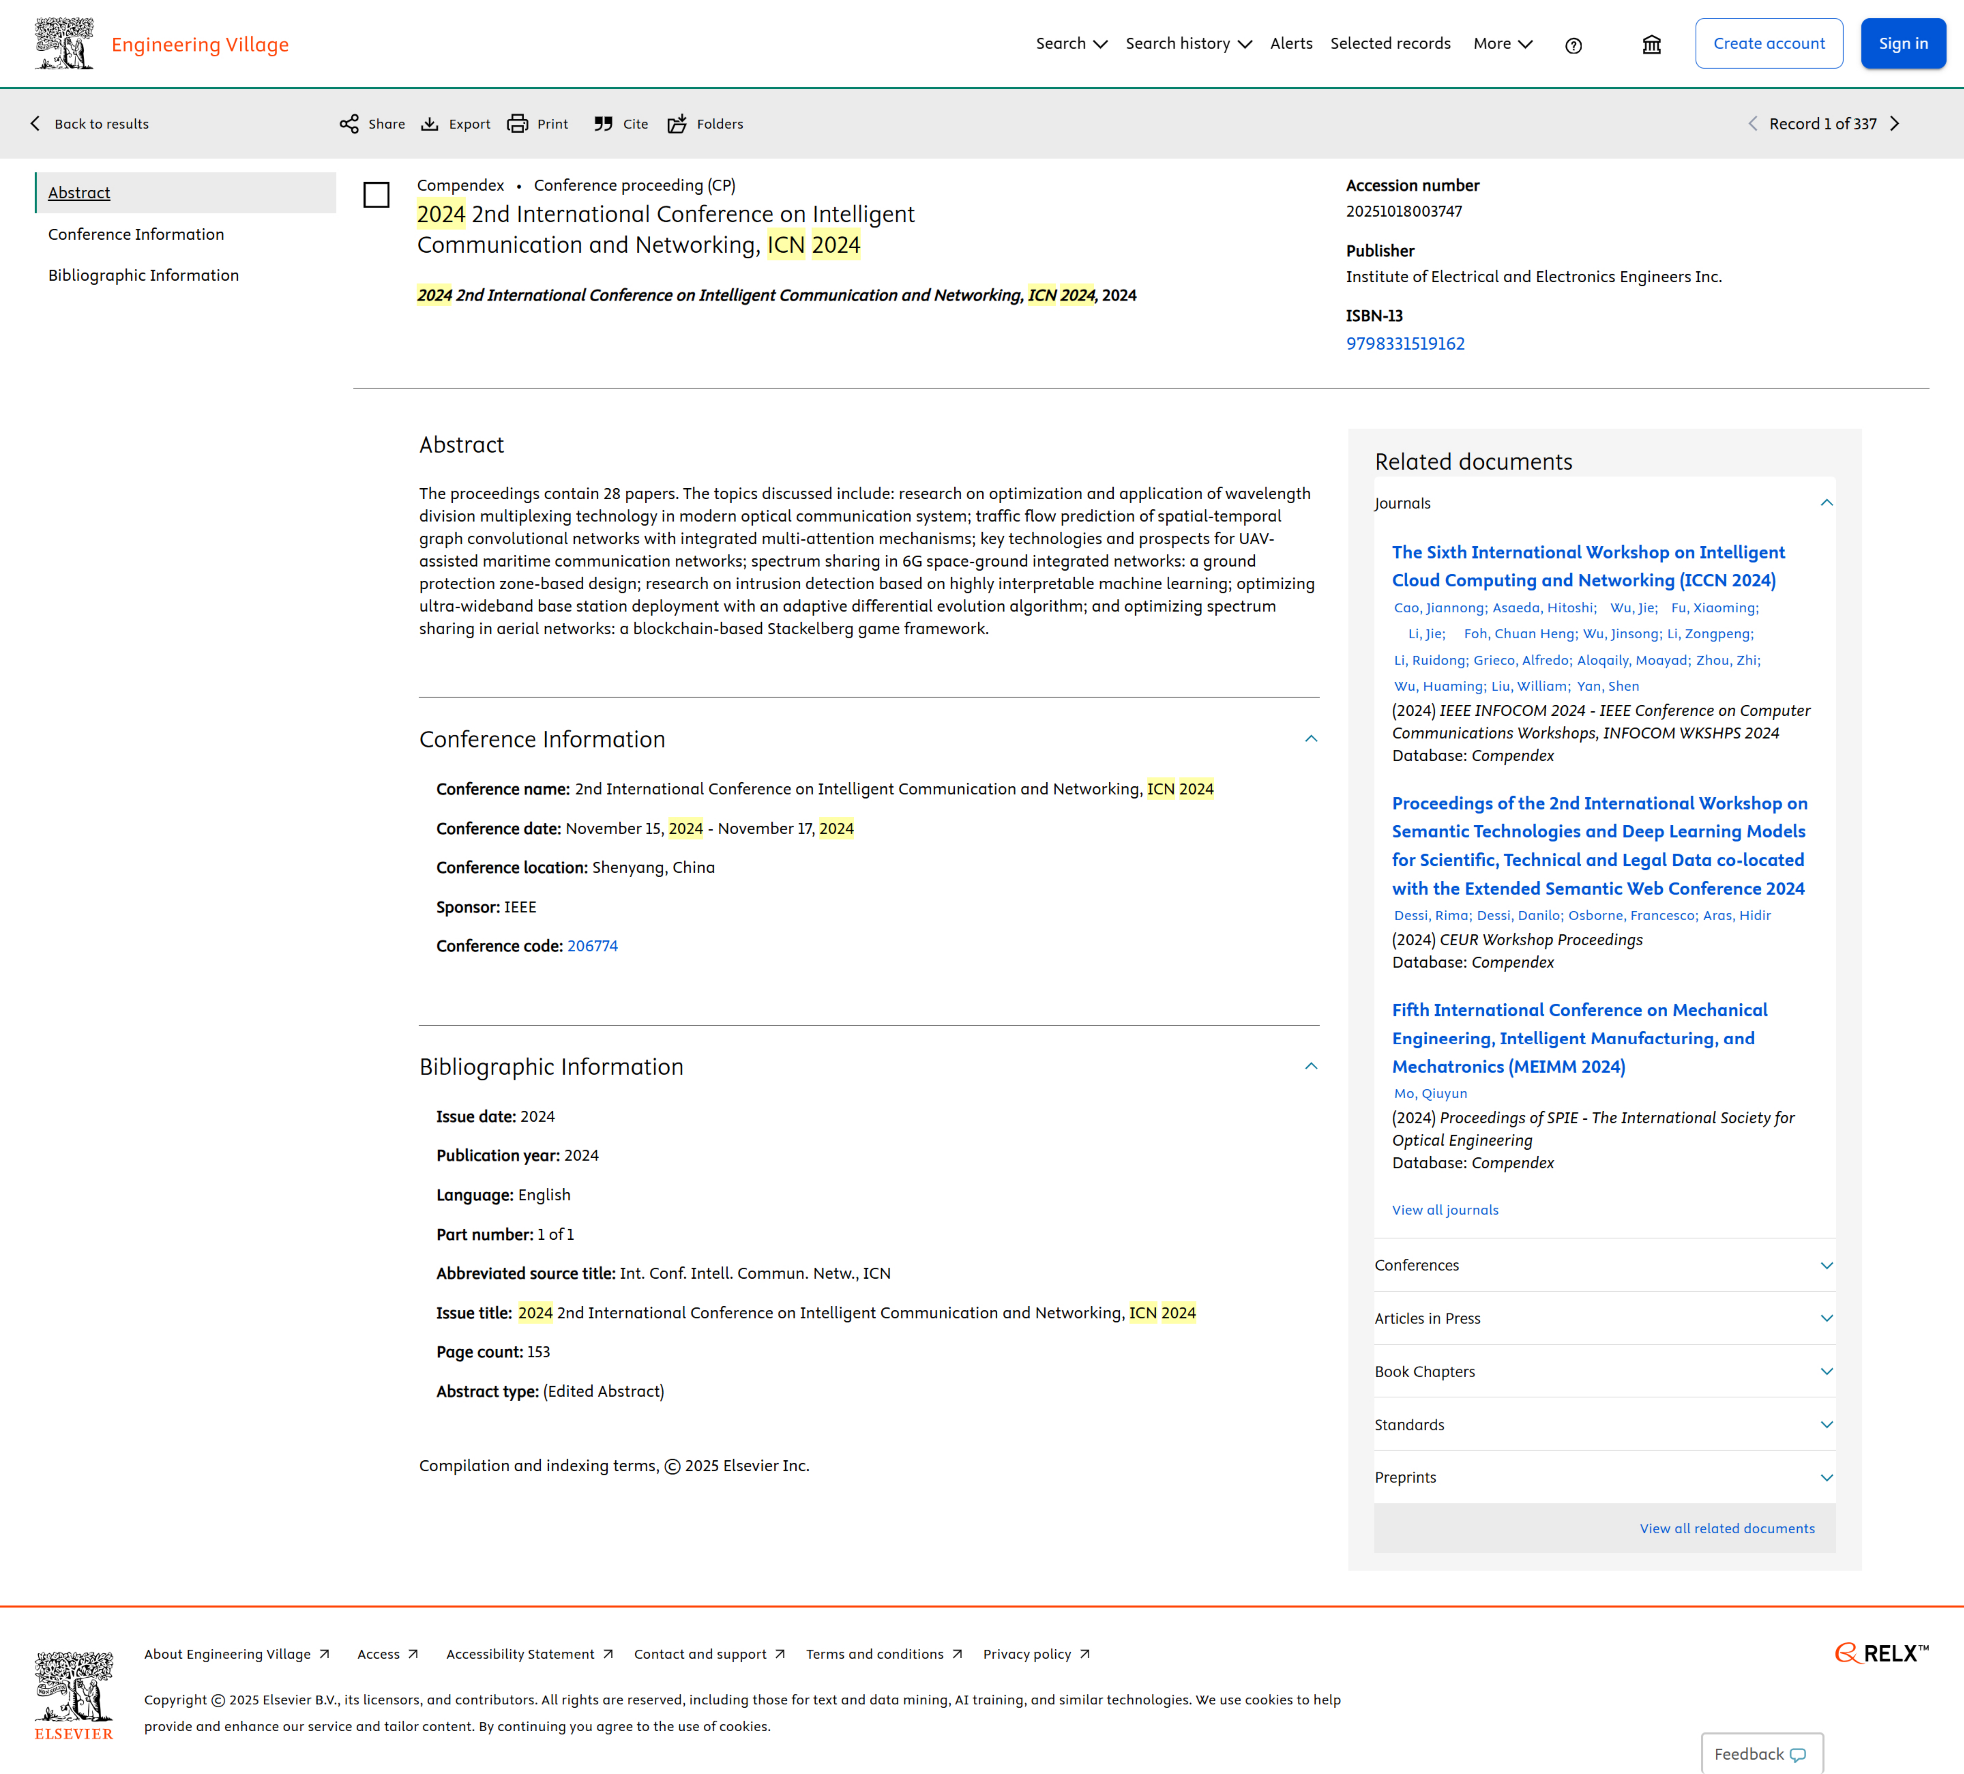Select Abstract in side navigation

click(185, 193)
